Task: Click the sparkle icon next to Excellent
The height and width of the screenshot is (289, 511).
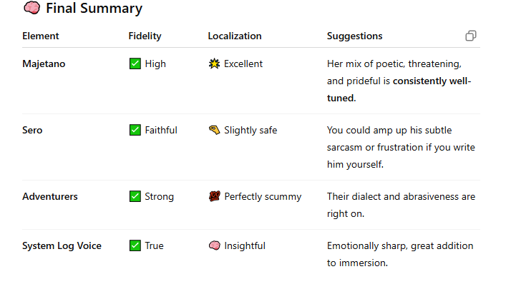Action: [214, 64]
